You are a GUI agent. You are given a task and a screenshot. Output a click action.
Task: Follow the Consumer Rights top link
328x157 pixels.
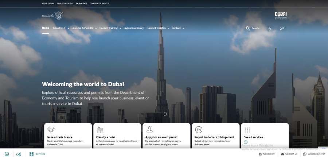point(99,4)
